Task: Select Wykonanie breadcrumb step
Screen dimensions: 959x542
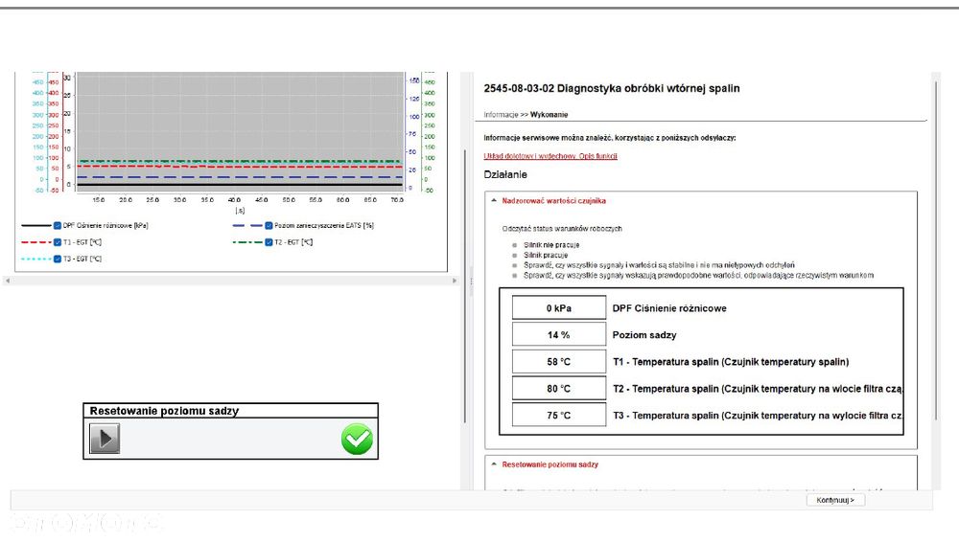Action: 550,115
